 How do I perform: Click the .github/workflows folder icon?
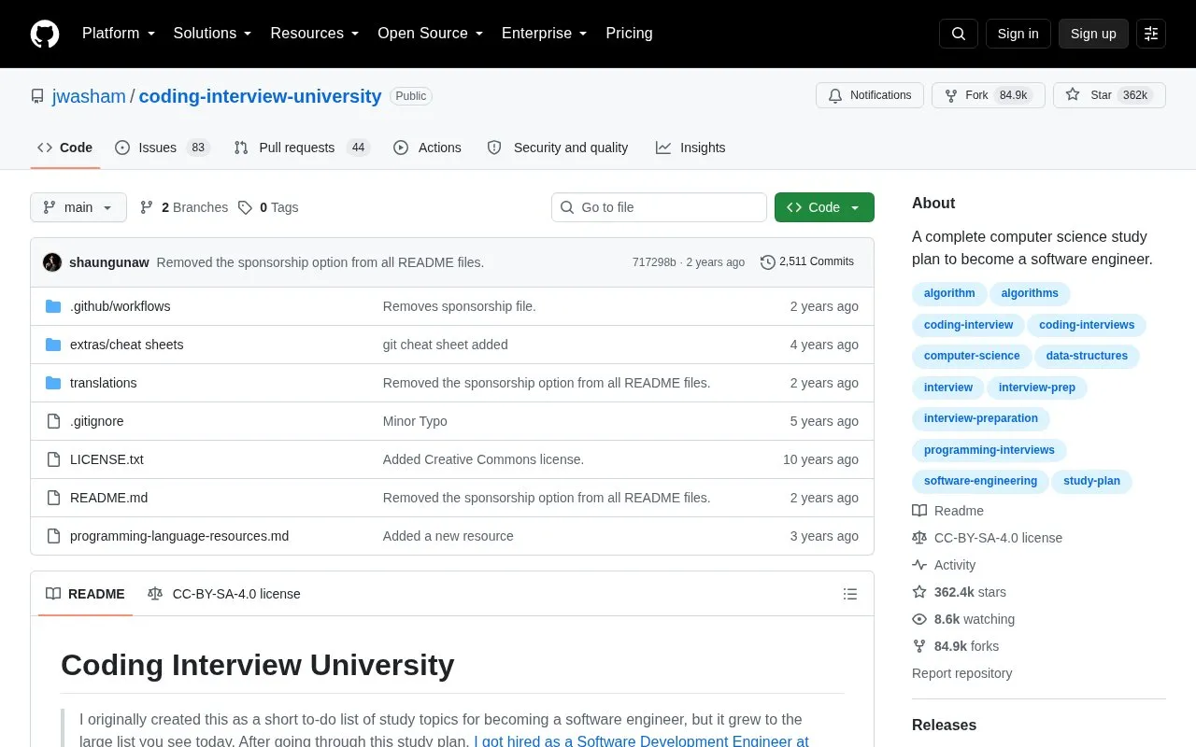point(53,306)
